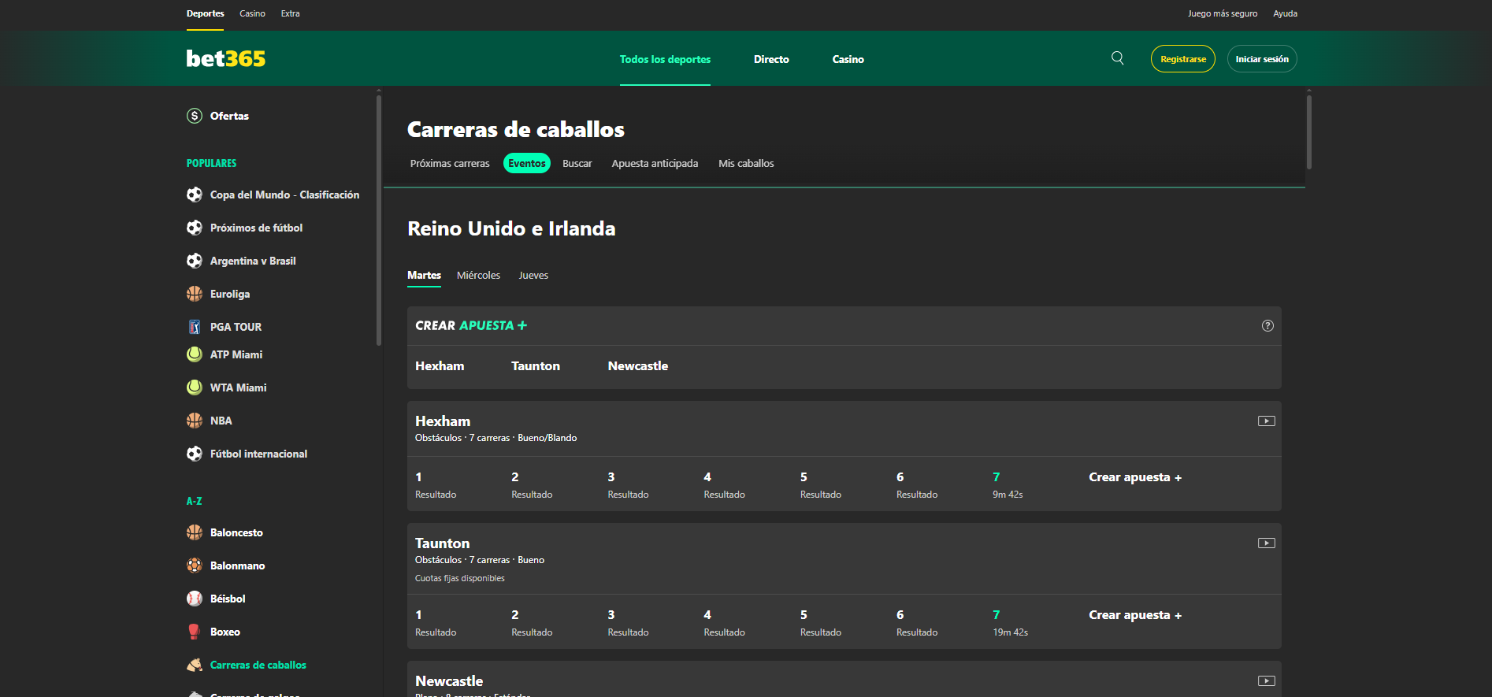The width and height of the screenshot is (1492, 697).
Task: Choose Taunton in Crear Apuesta panel
Action: (536, 366)
